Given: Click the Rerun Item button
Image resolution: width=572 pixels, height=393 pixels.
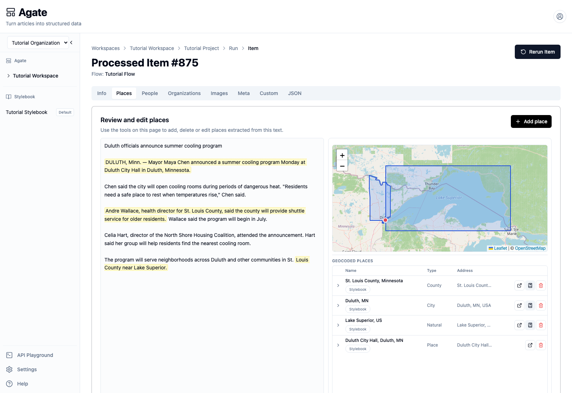Looking at the screenshot, I should click(538, 52).
